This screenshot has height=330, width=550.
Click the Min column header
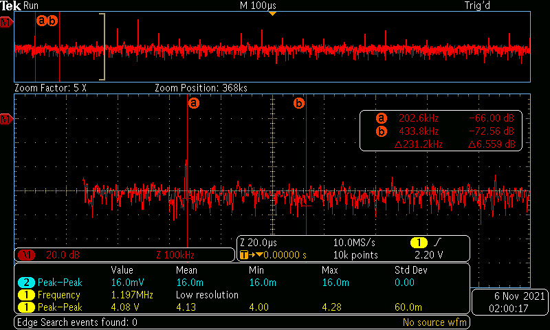coord(256,270)
